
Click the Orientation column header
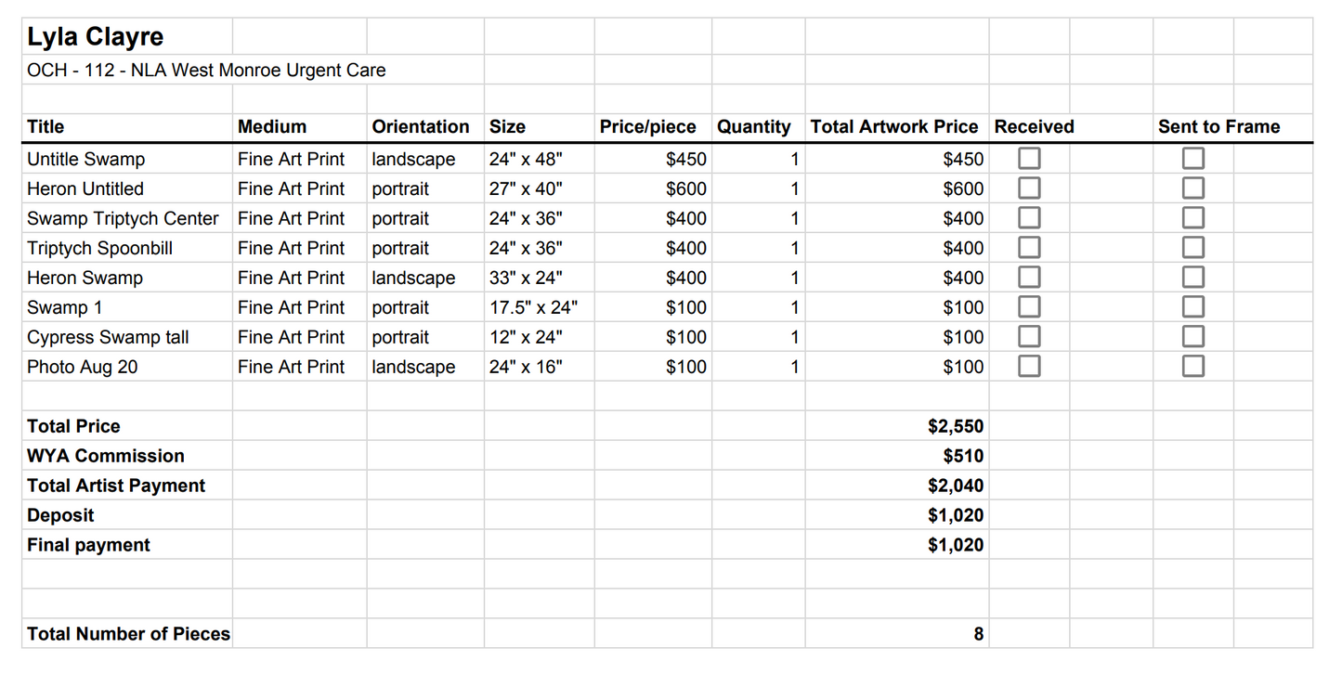(421, 127)
